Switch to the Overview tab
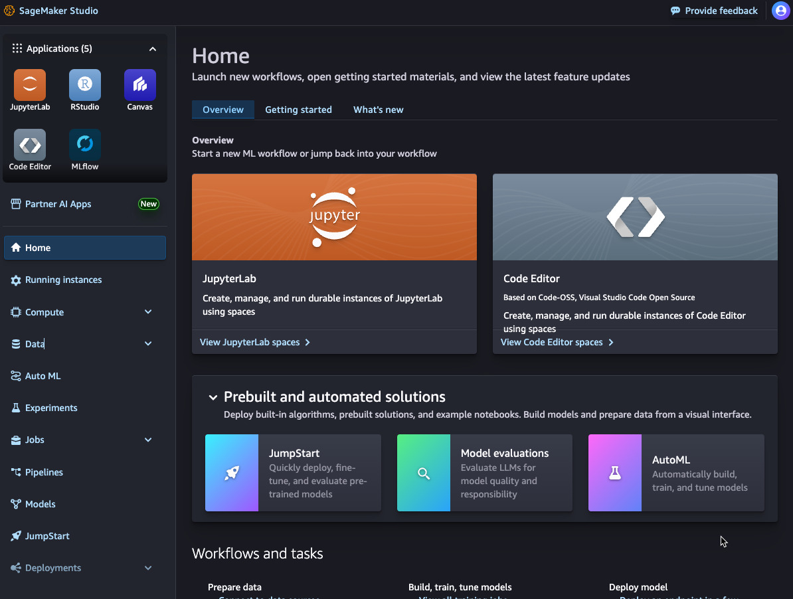 [223, 110]
